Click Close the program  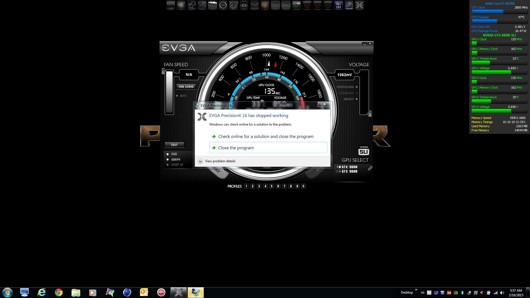(x=268, y=148)
